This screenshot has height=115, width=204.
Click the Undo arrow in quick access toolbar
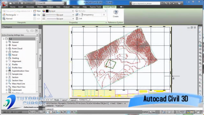(26, 3)
